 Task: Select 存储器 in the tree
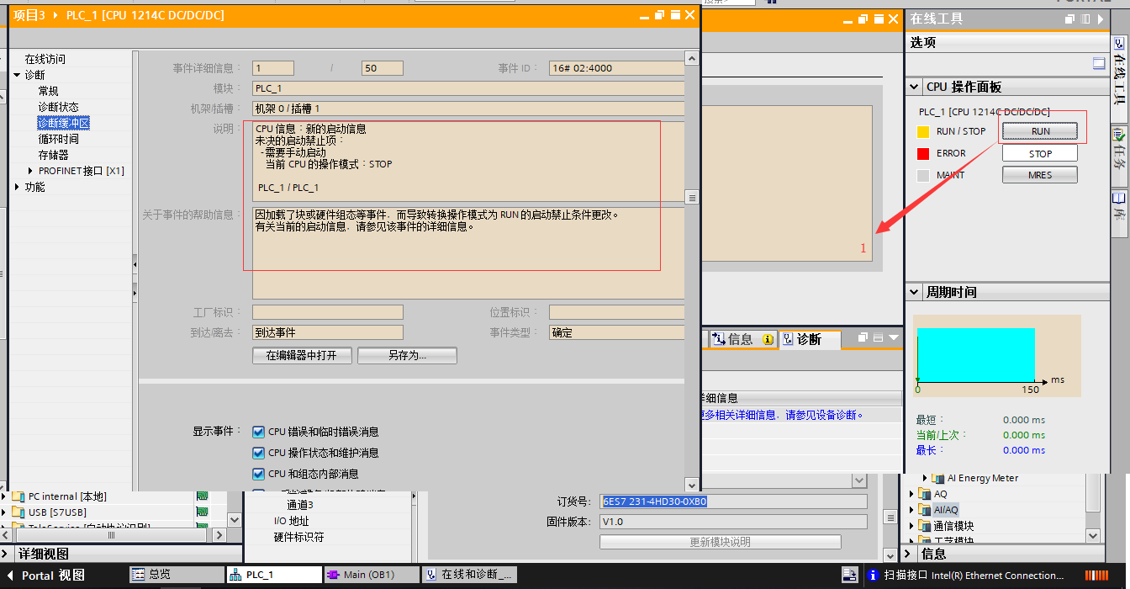pyautogui.click(x=53, y=155)
